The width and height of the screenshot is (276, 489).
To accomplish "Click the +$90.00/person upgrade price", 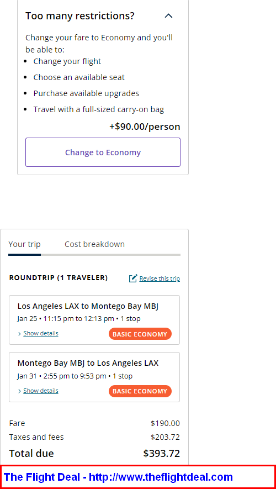I will tap(145, 127).
